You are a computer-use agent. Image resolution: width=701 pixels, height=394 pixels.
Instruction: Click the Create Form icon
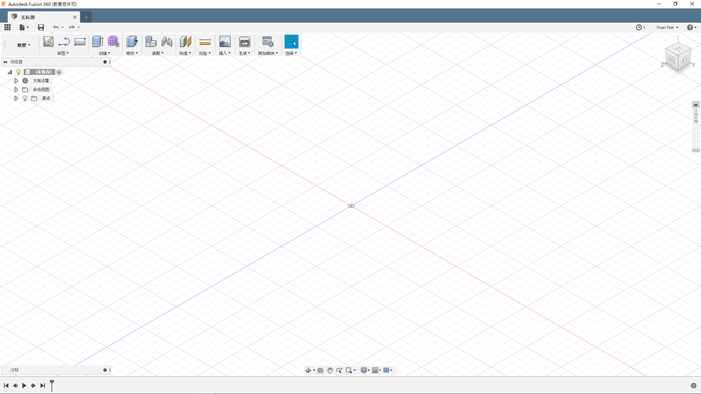tap(113, 42)
